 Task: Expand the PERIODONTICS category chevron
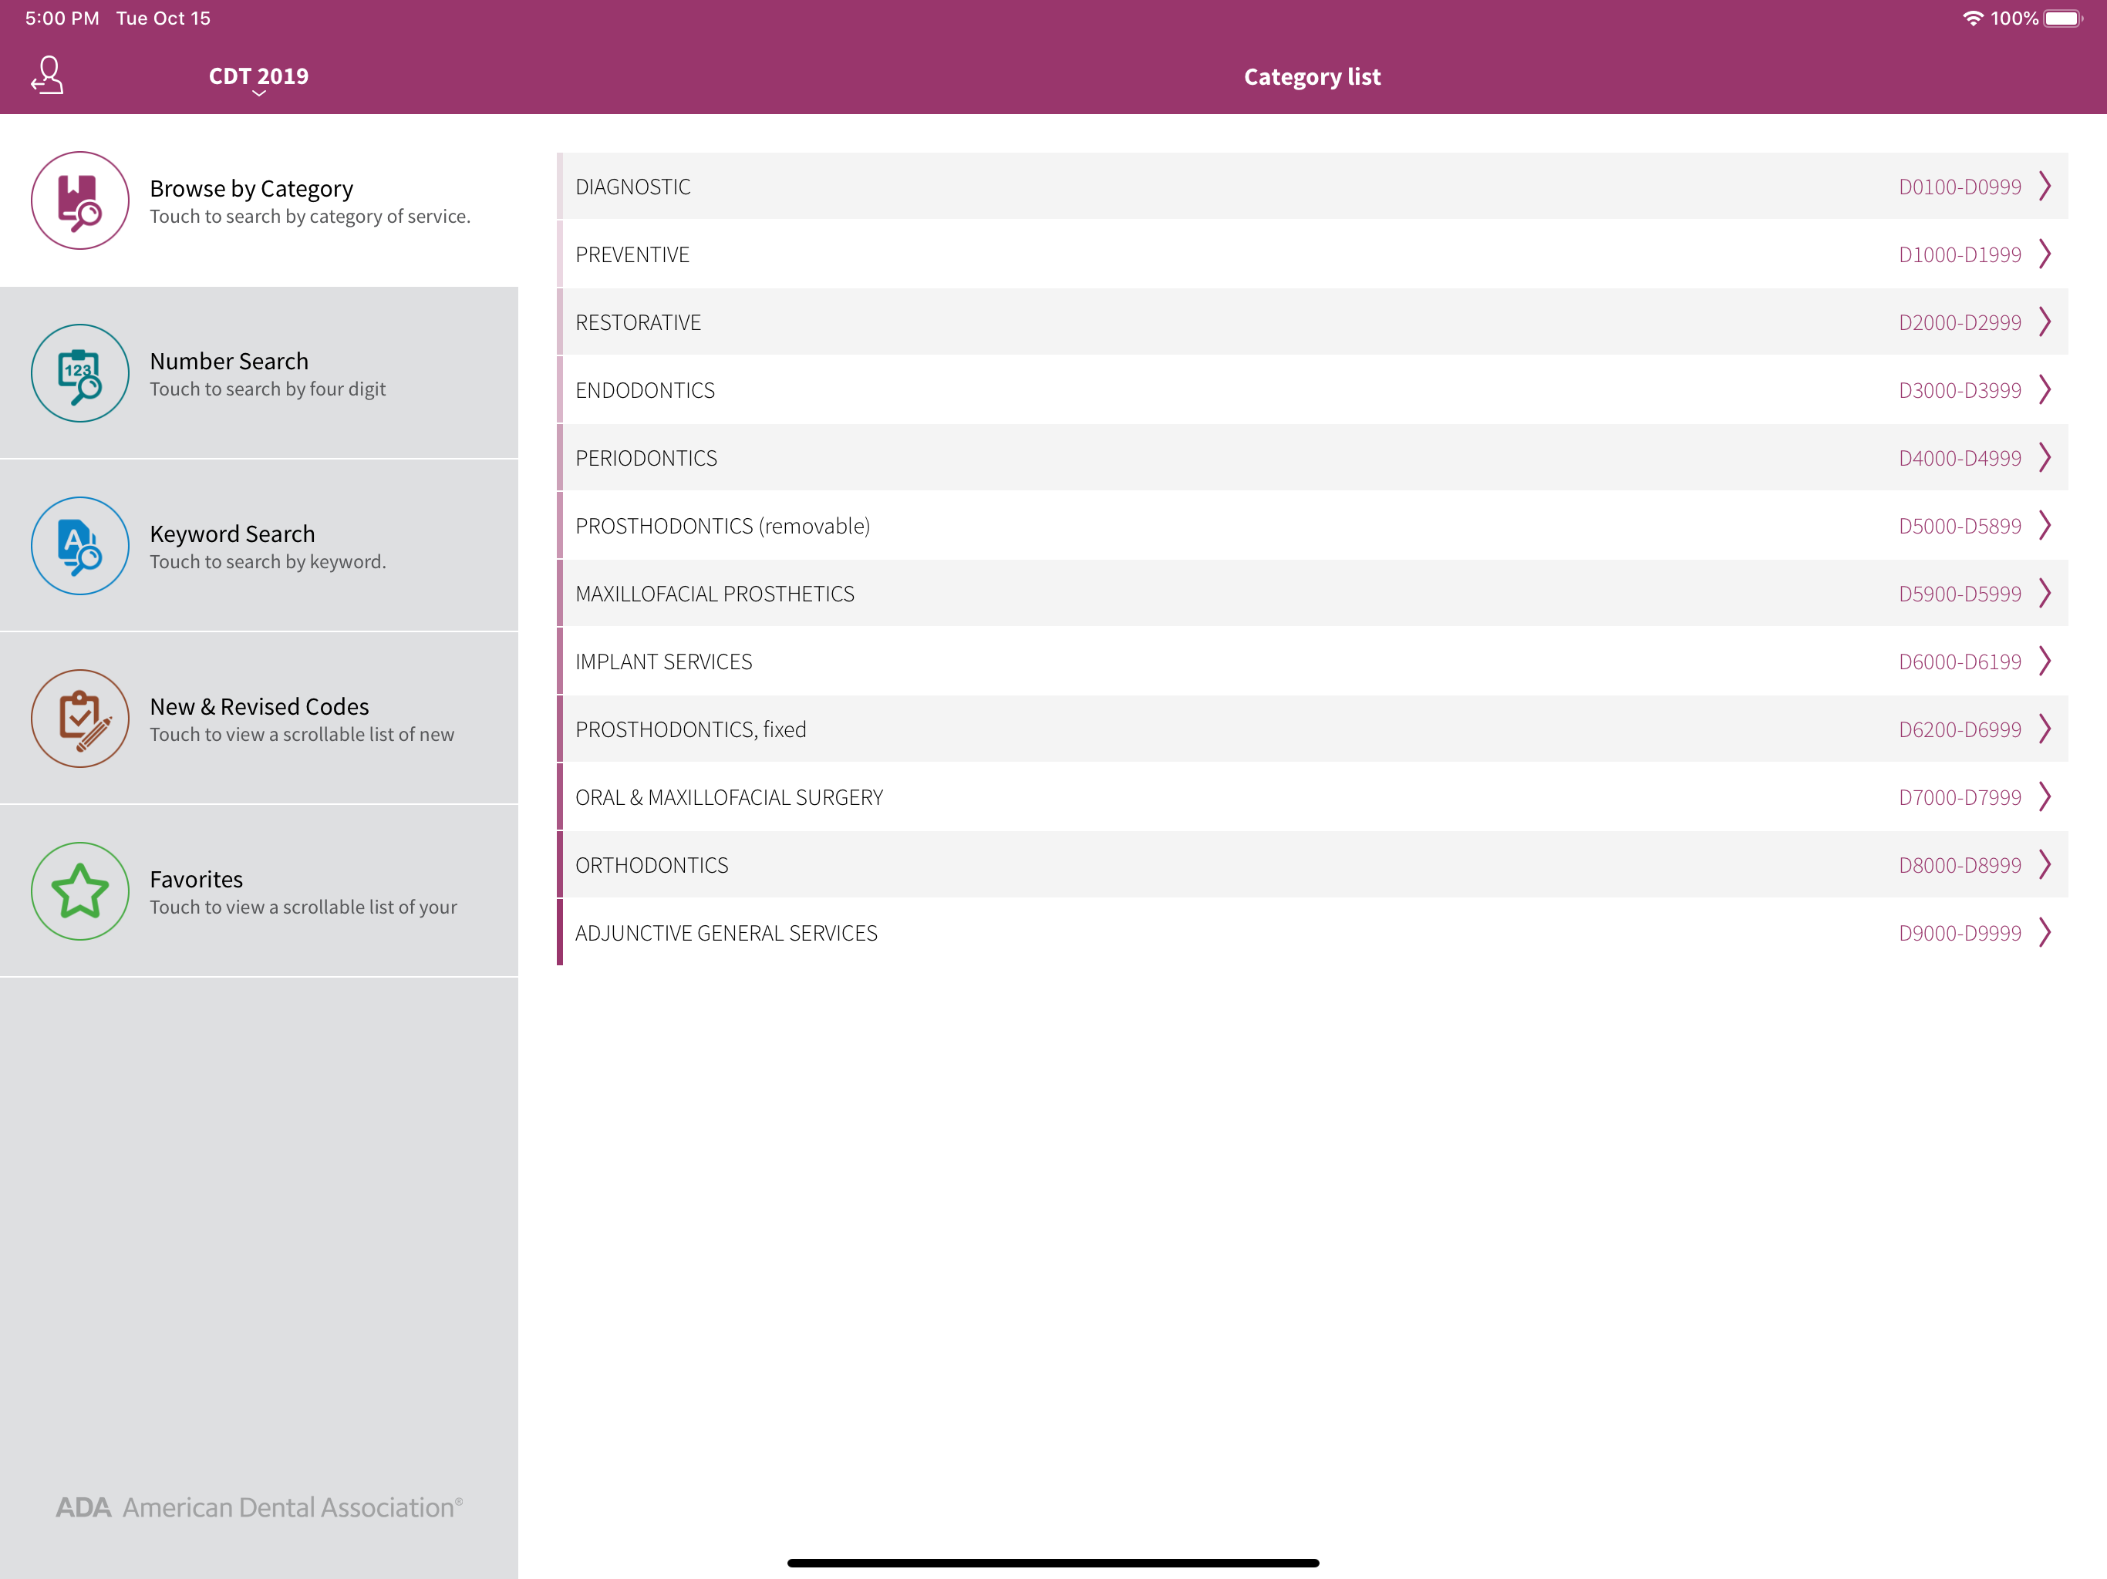[2045, 457]
